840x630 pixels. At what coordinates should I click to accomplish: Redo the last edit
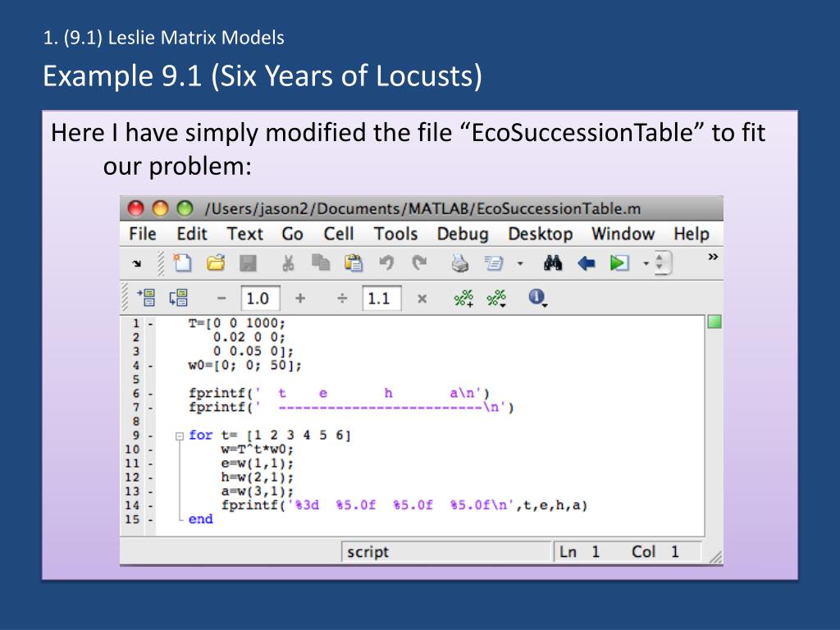[419, 262]
